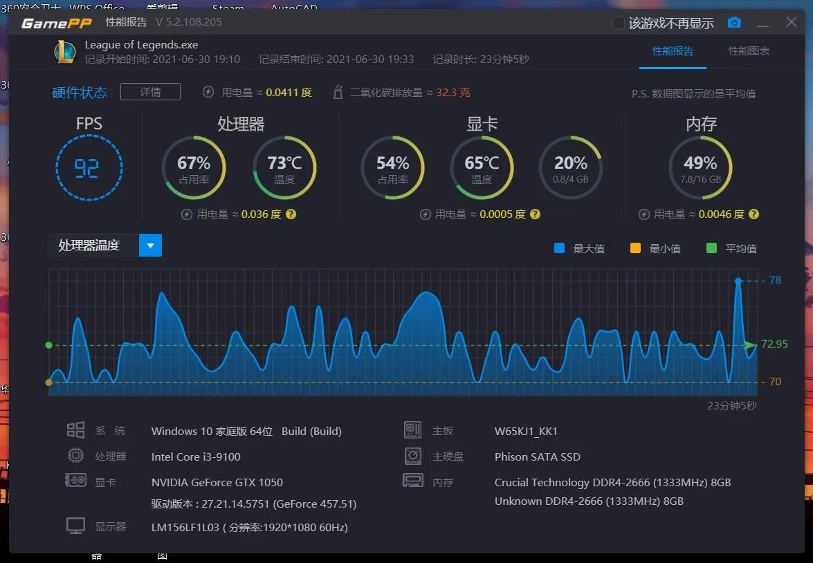The image size is (813, 563).
Task: Toggle the 最大值 legend swatch
Action: tap(561, 248)
